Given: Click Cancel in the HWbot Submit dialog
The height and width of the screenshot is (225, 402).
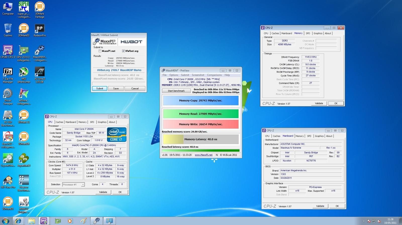Looking at the screenshot, I should (x=135, y=89).
